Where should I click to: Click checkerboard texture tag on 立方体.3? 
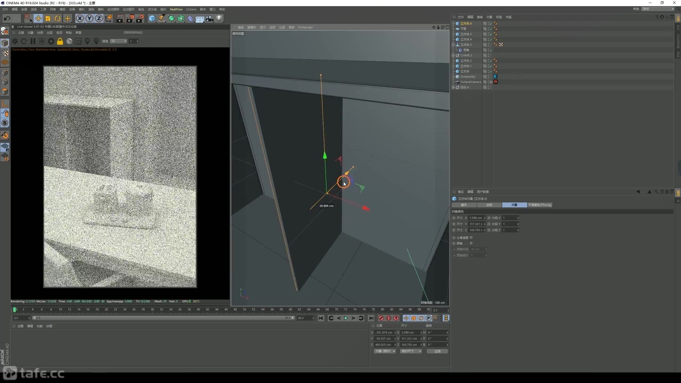(x=501, y=45)
